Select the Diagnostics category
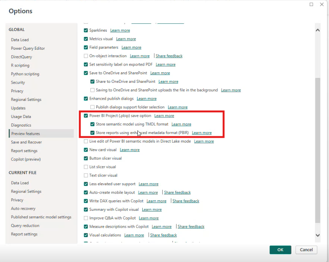329x262 pixels. [x=21, y=125]
